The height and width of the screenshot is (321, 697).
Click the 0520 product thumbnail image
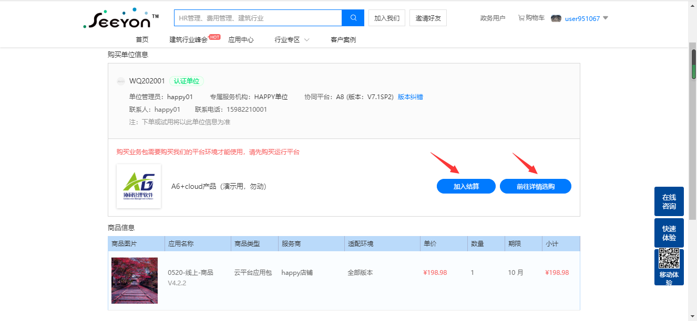[135, 281]
